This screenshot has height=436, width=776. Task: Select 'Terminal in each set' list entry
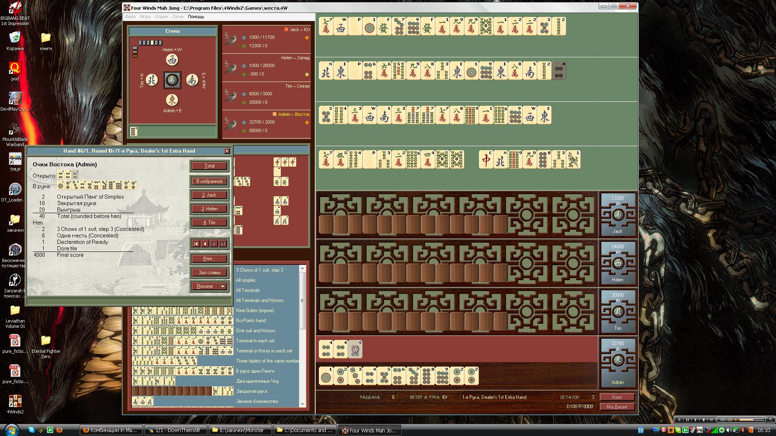tap(255, 341)
